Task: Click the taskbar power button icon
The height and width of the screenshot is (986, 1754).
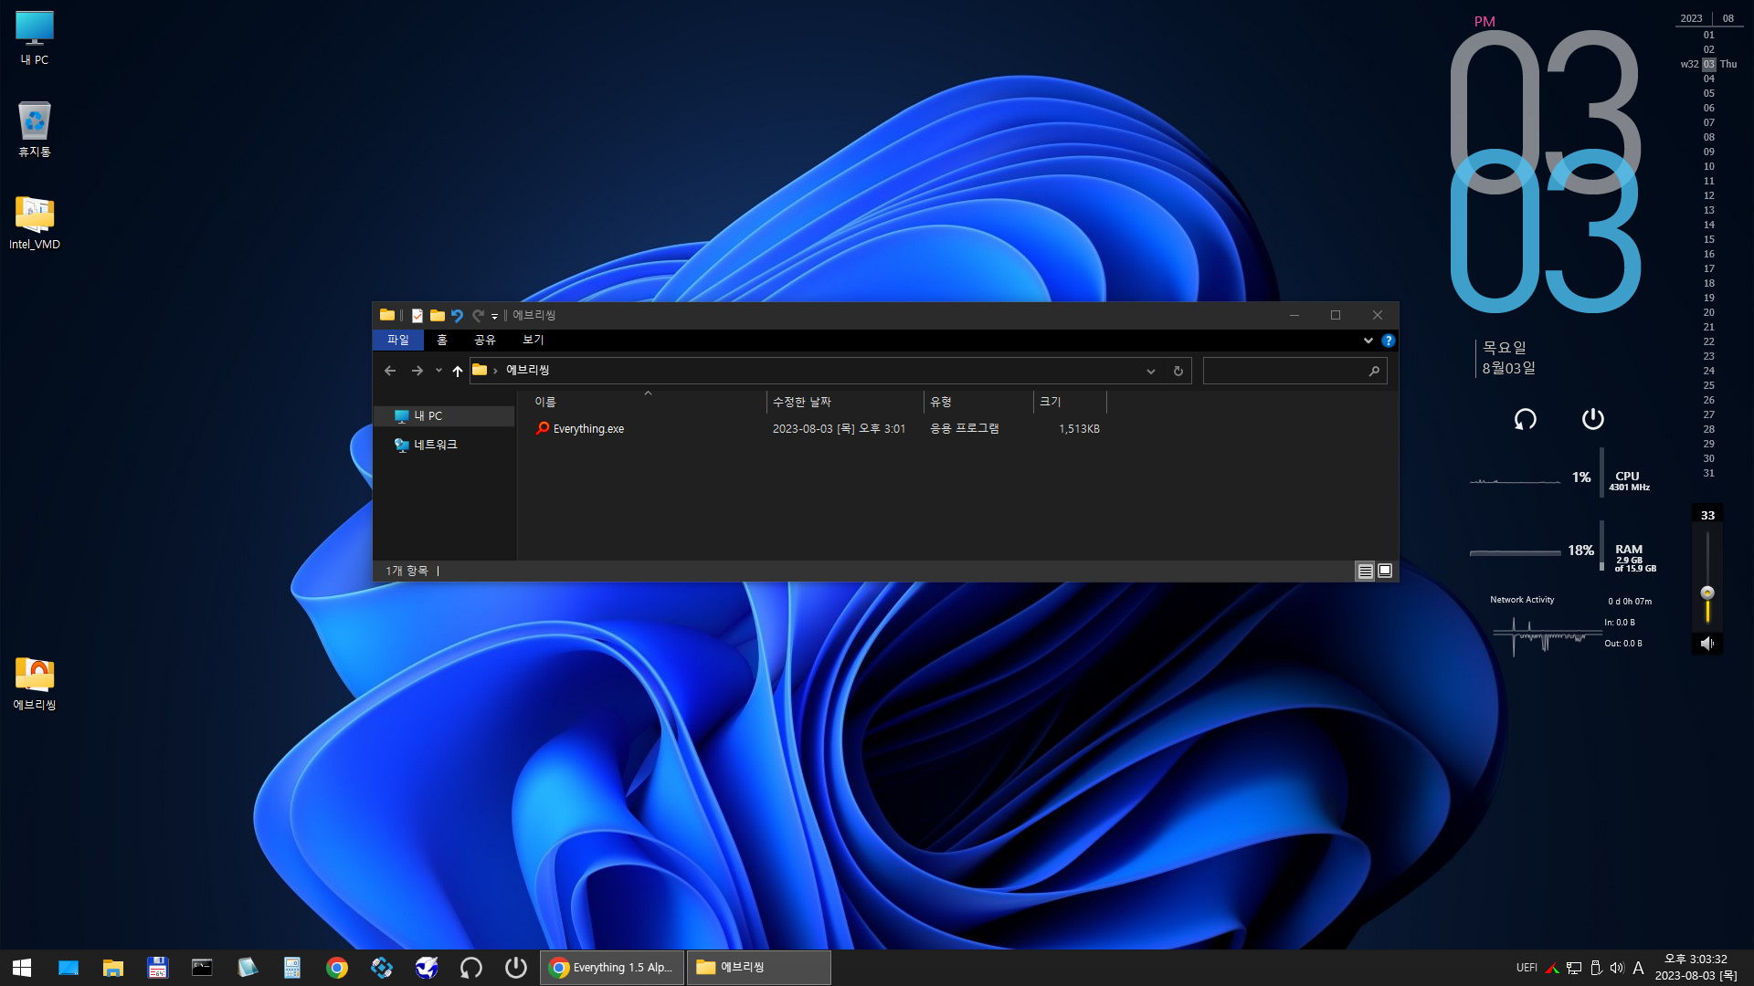Action: (516, 968)
